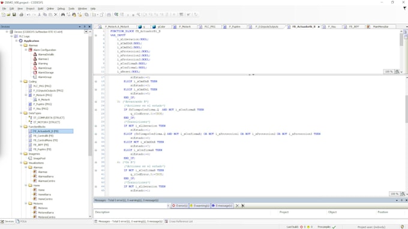Click the warnings filter icon in Messages
This screenshot has width=408, height=229.
pyautogui.click(x=191, y=206)
